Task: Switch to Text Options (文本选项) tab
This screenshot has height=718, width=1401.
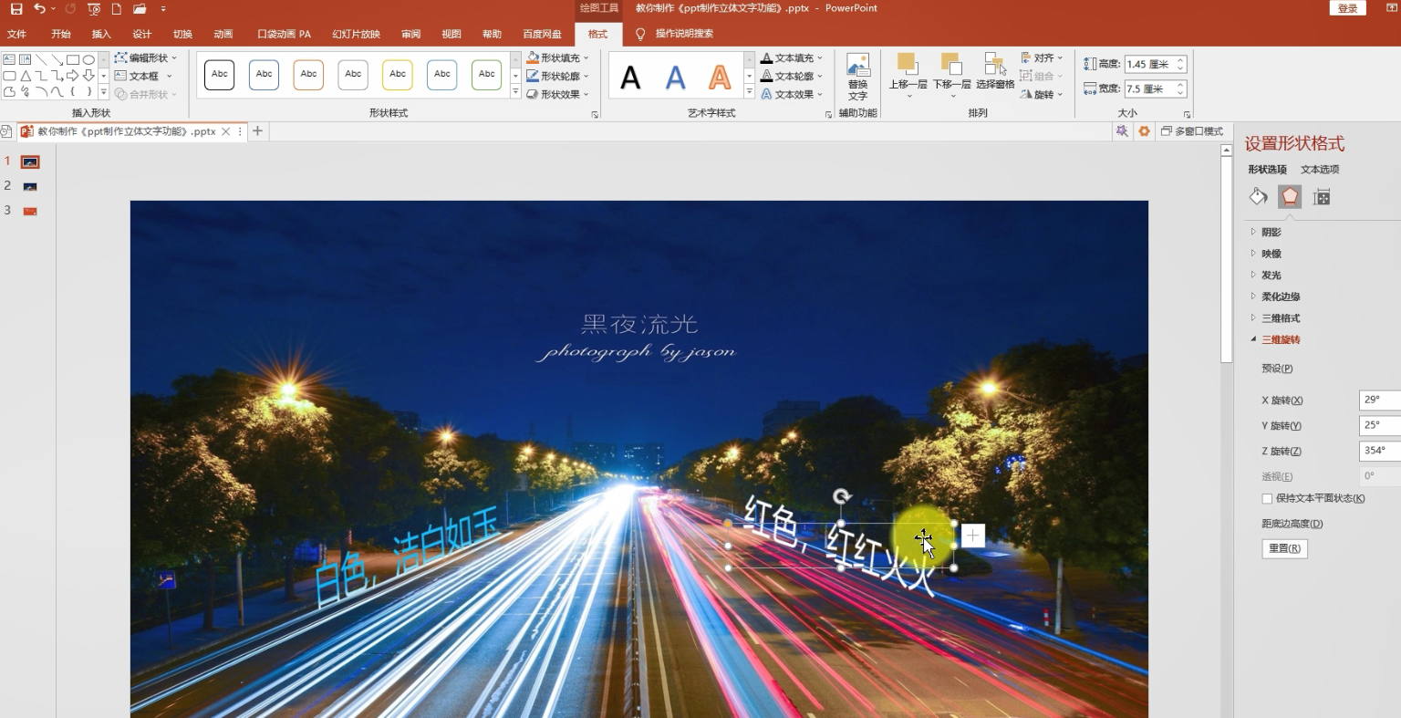Action: coord(1320,169)
